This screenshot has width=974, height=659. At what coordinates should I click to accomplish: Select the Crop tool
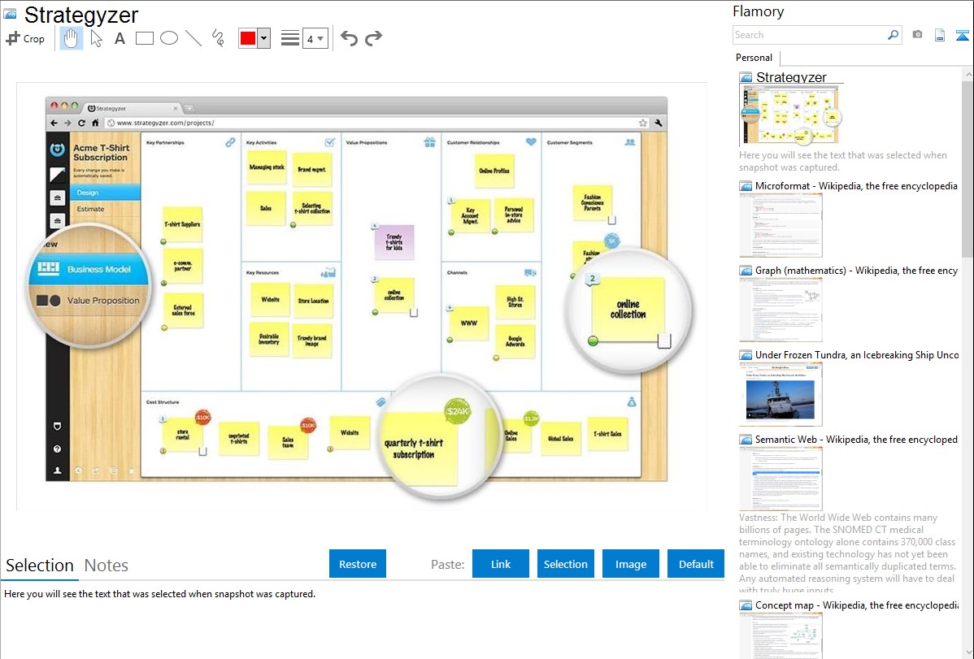click(x=25, y=38)
